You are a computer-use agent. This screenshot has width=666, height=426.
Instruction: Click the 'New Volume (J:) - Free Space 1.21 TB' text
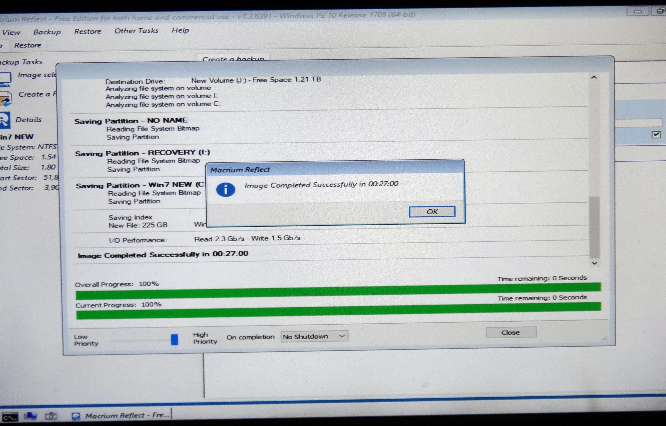click(x=256, y=80)
